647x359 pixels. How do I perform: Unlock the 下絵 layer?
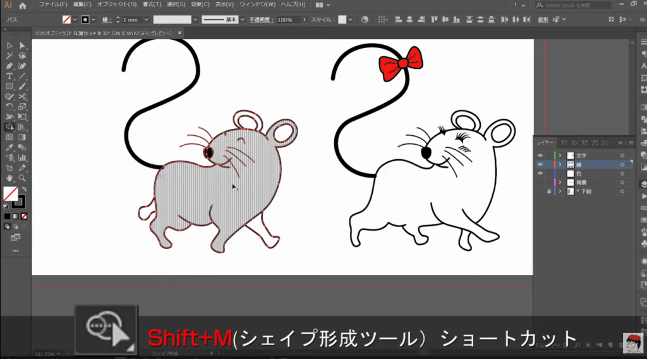tap(549, 192)
